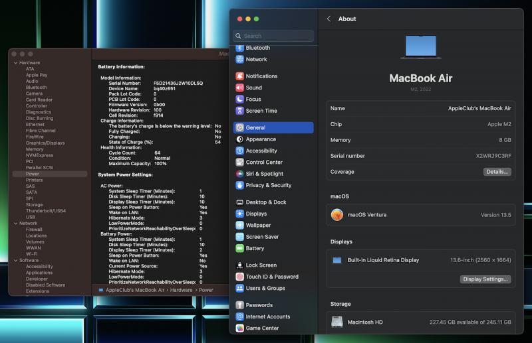Click the Lock Screen icon
Screen dimensions: 532x343
click(240, 265)
